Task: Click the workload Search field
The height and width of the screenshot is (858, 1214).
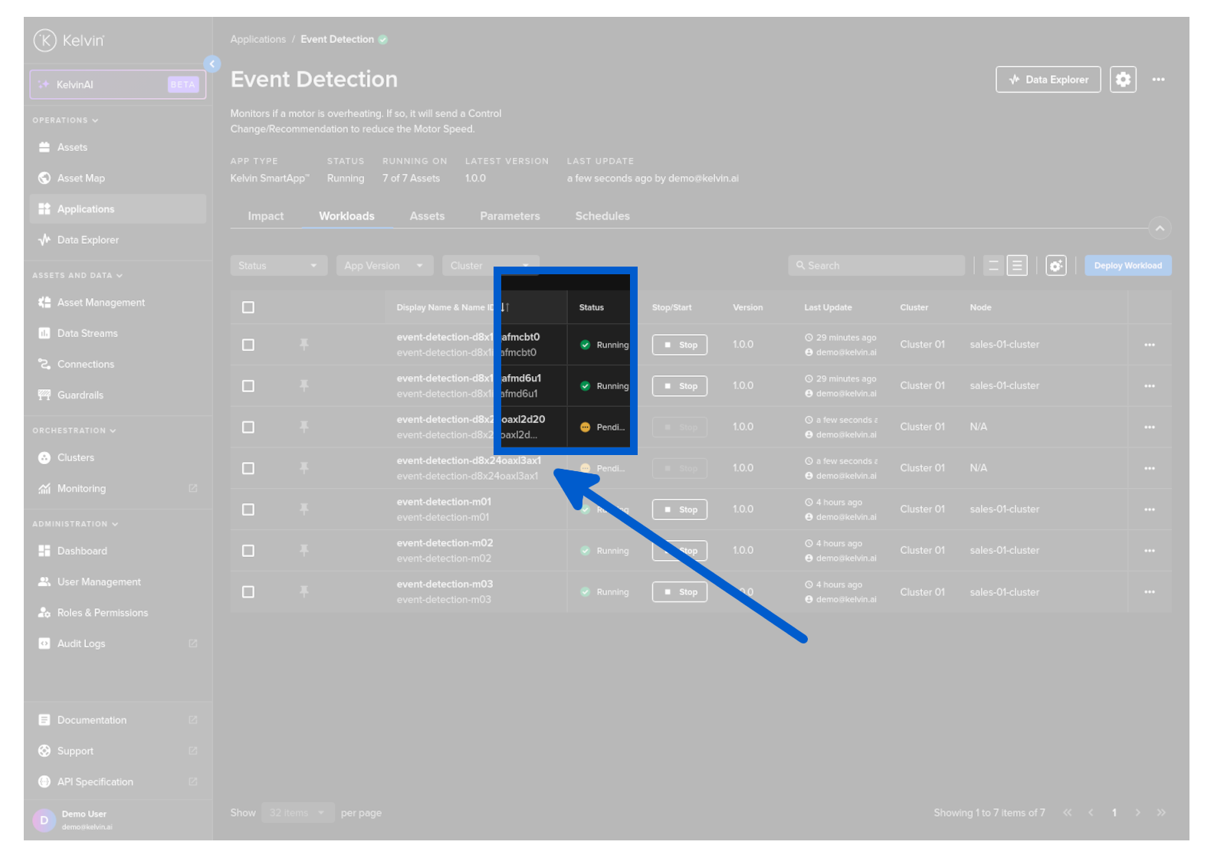Action: click(x=876, y=266)
